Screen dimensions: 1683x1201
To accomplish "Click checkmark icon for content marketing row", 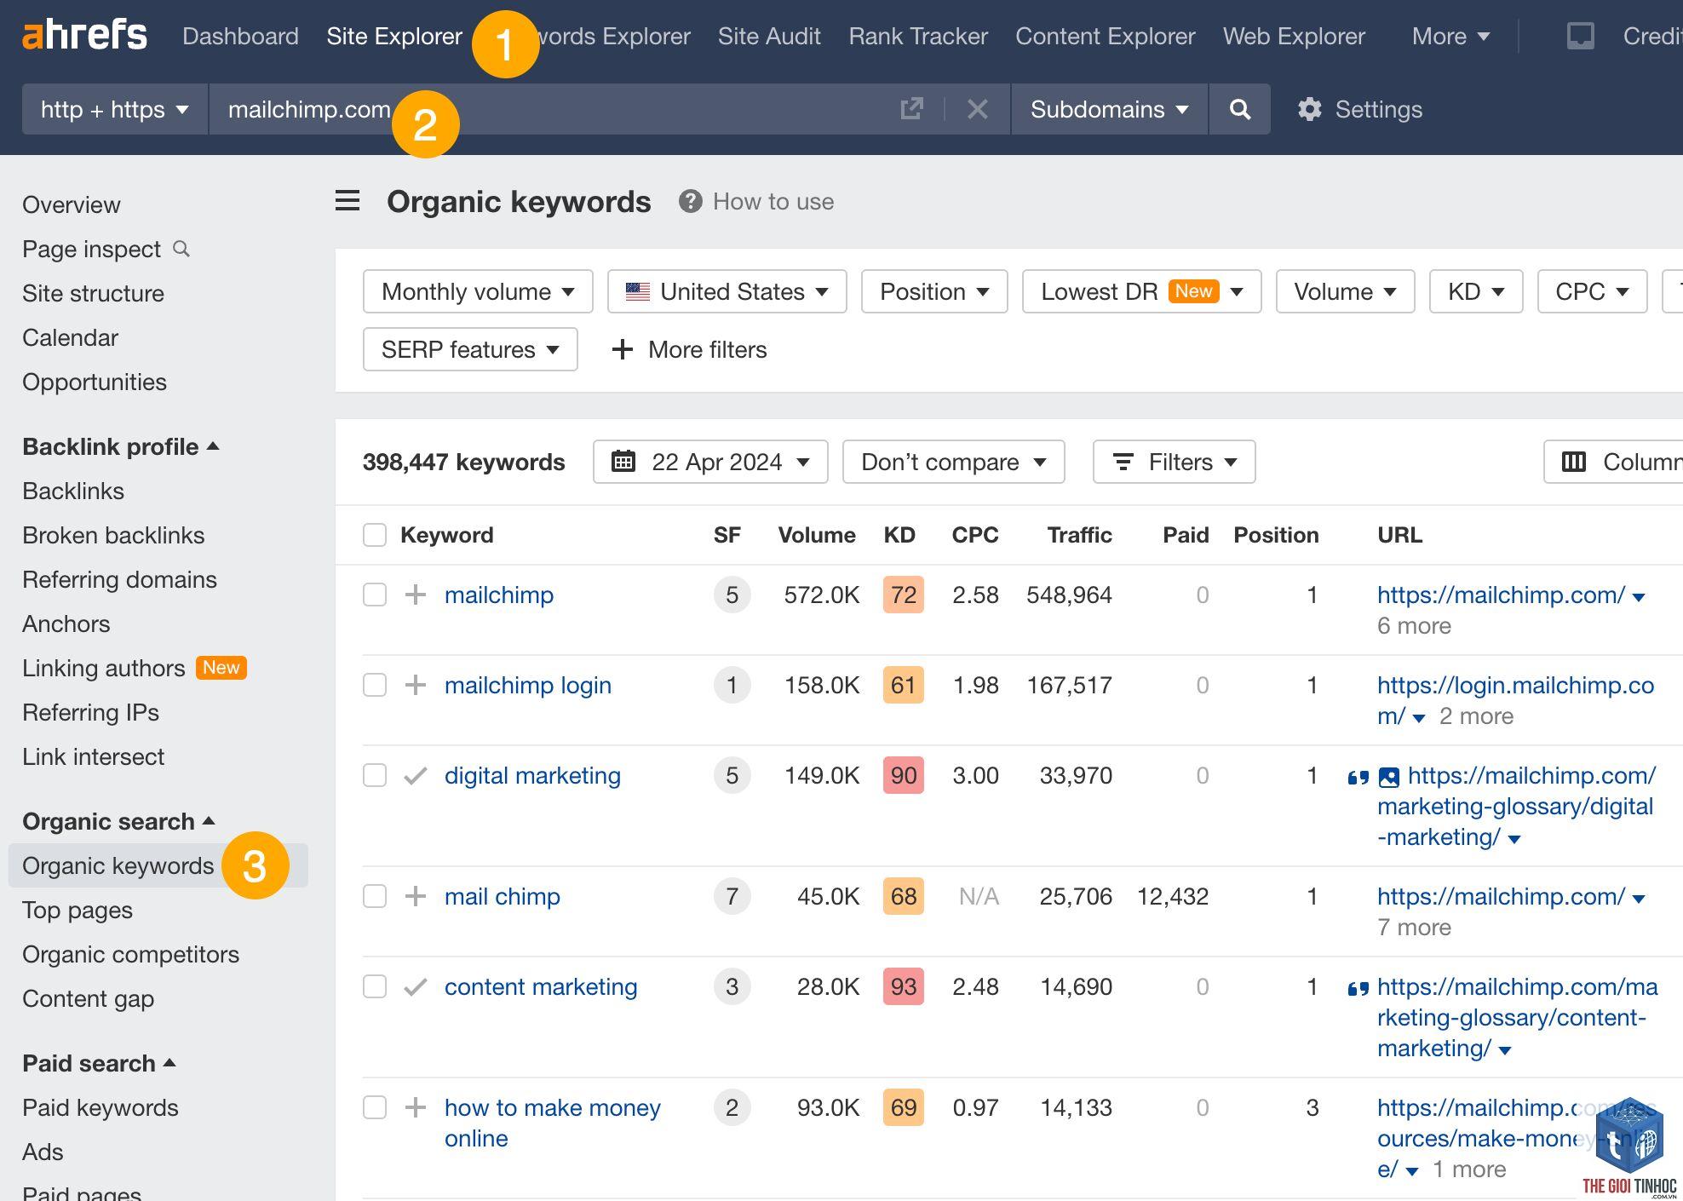I will [415, 987].
